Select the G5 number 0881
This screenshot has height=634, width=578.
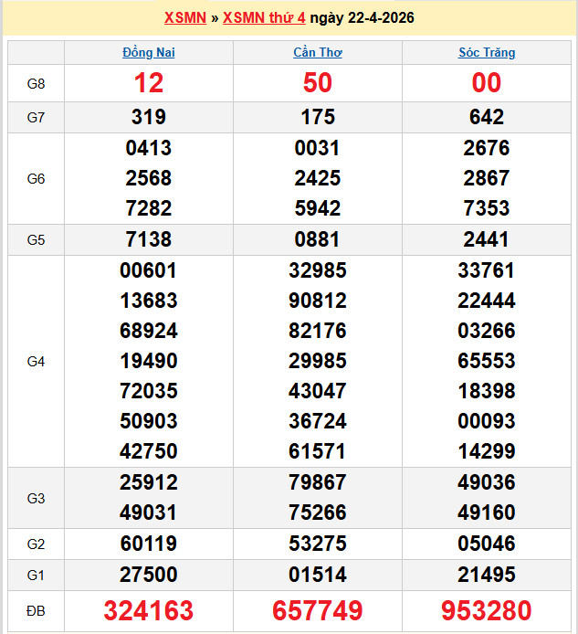click(318, 239)
